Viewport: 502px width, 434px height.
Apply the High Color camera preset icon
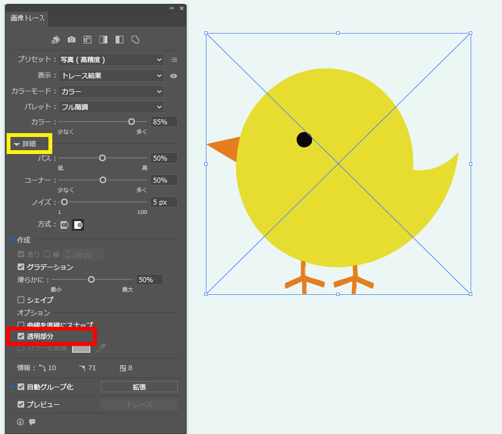point(72,40)
